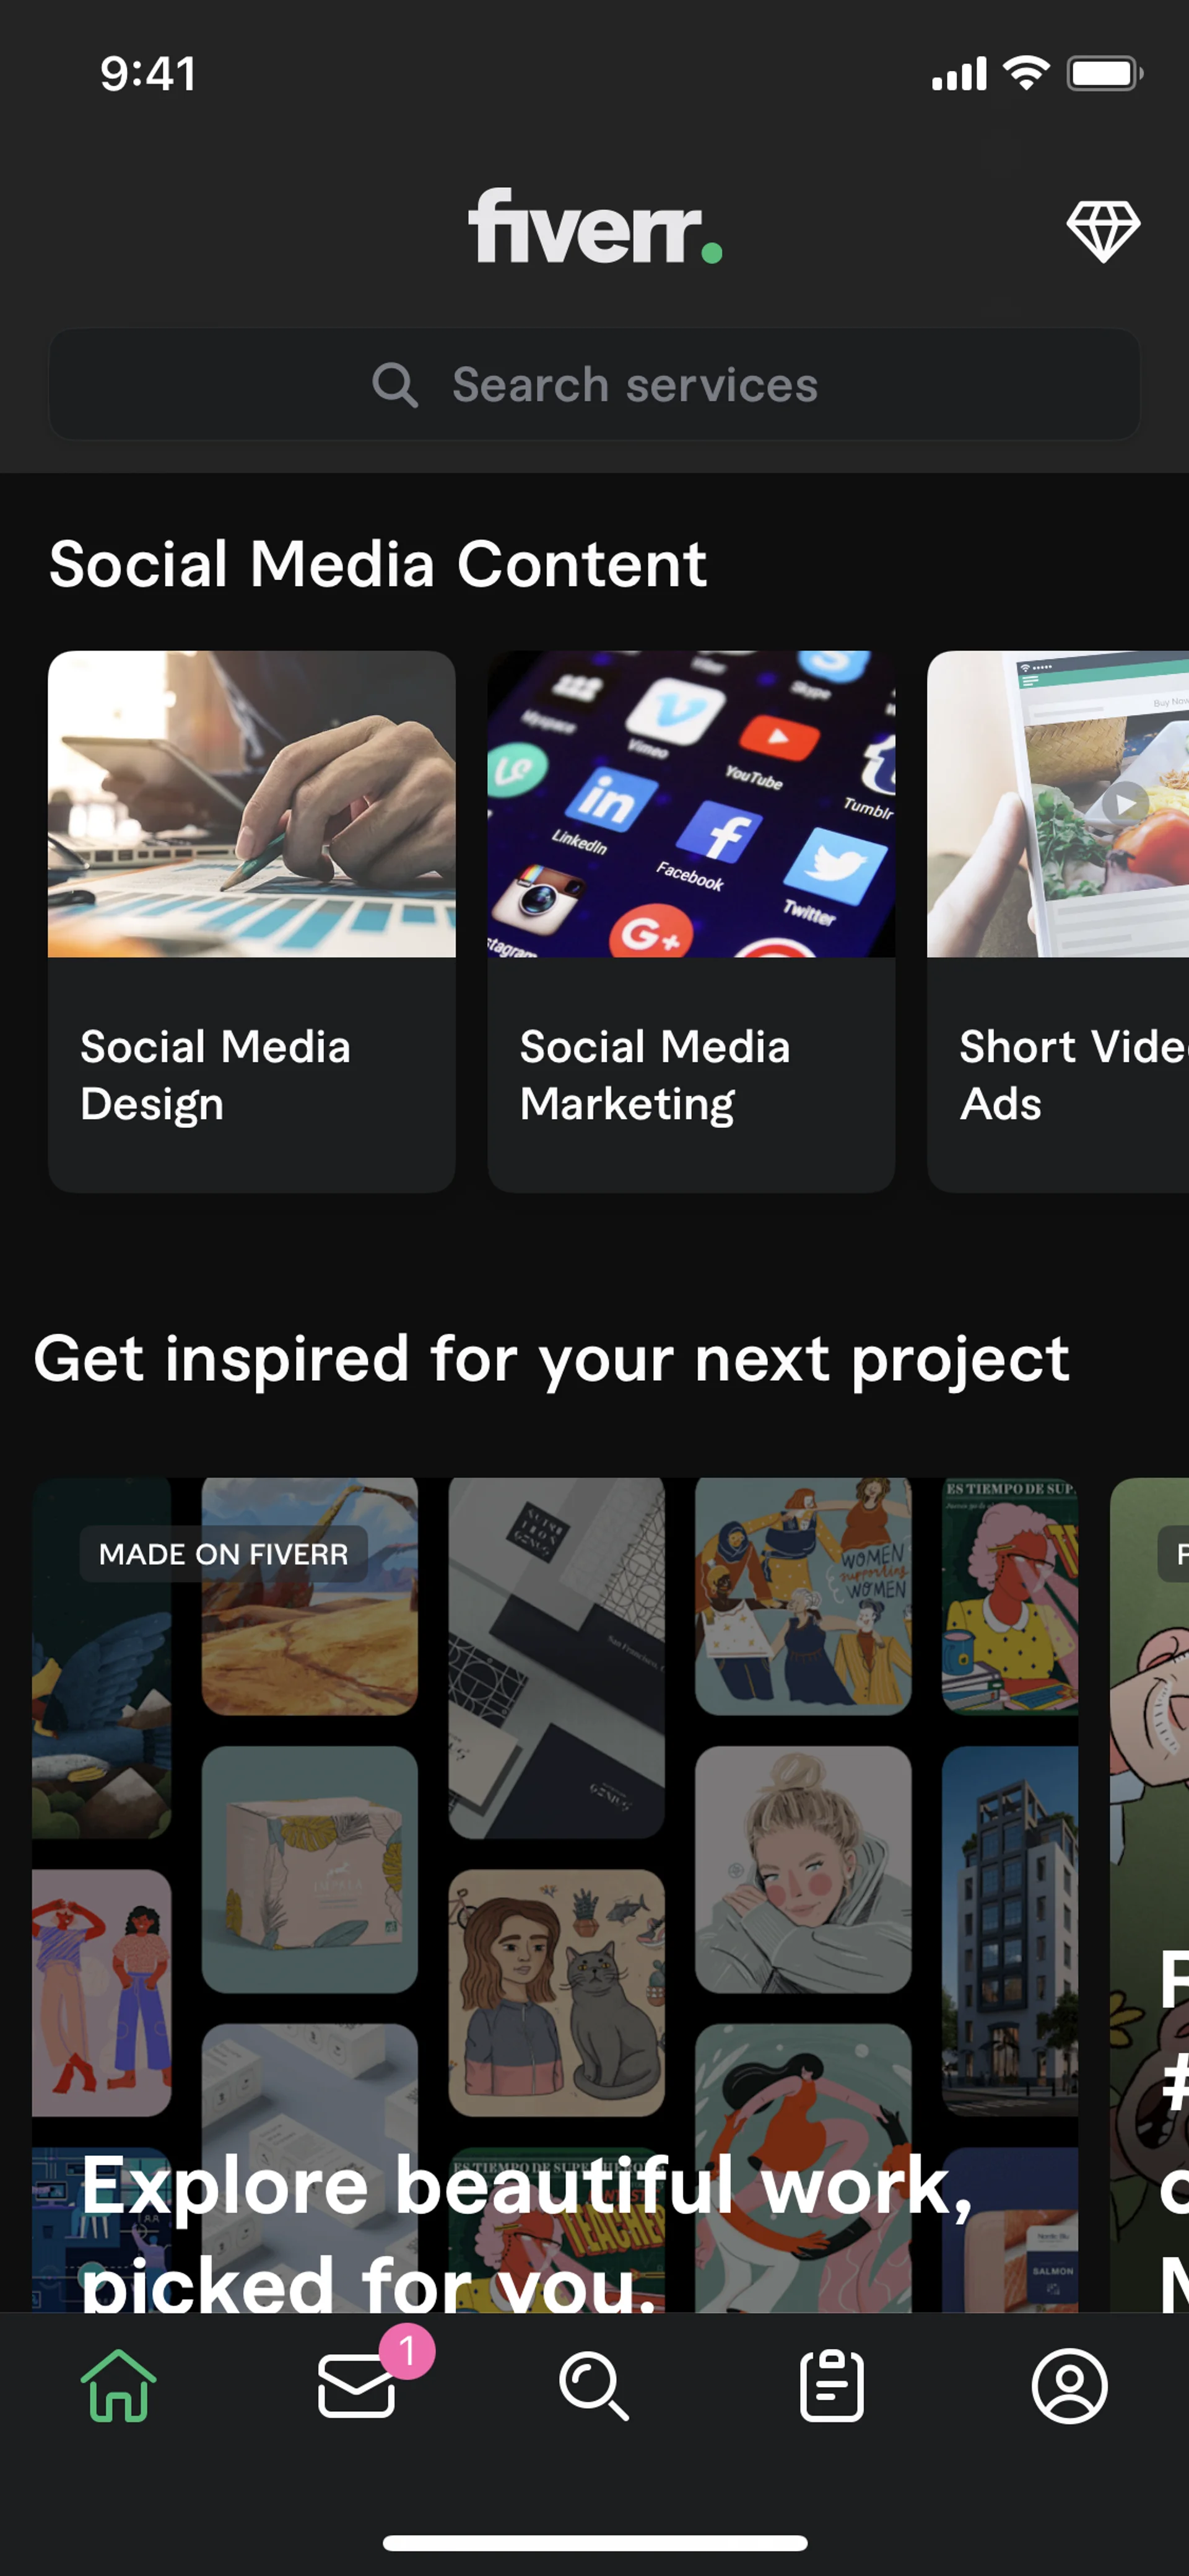Viewport: 1189px width, 2576px height.
Task: Open the Inbox messages icon
Action: 355,2386
